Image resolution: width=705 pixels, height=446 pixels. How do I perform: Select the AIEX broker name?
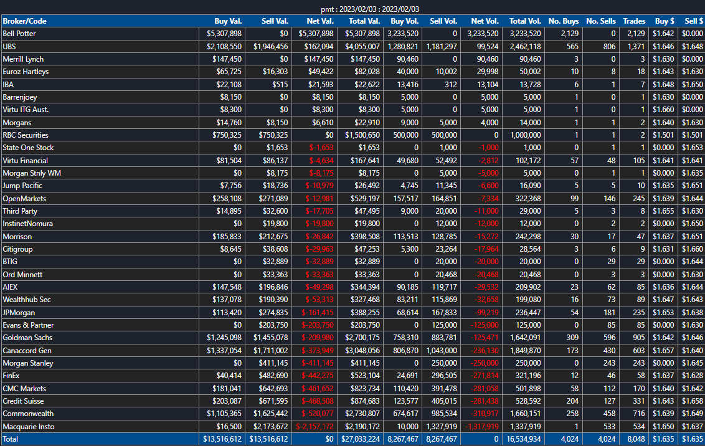coord(10,287)
